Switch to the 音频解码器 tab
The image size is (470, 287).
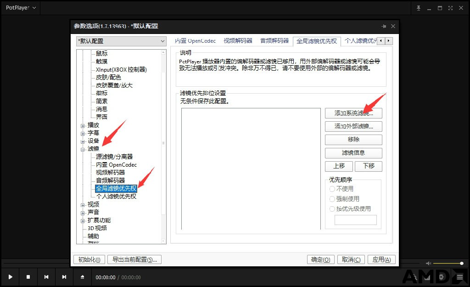274,41
